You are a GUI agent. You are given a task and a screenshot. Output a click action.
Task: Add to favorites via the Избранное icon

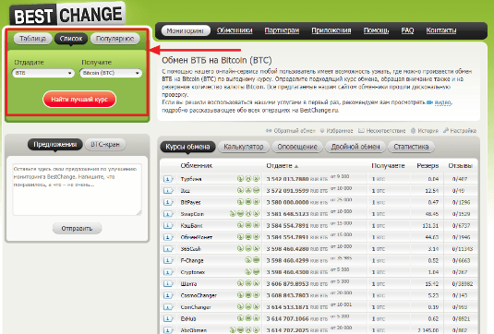point(322,131)
